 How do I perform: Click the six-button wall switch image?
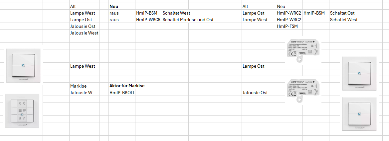[x=22, y=112]
